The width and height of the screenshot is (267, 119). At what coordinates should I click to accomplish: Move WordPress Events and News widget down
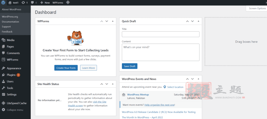tap(192, 79)
